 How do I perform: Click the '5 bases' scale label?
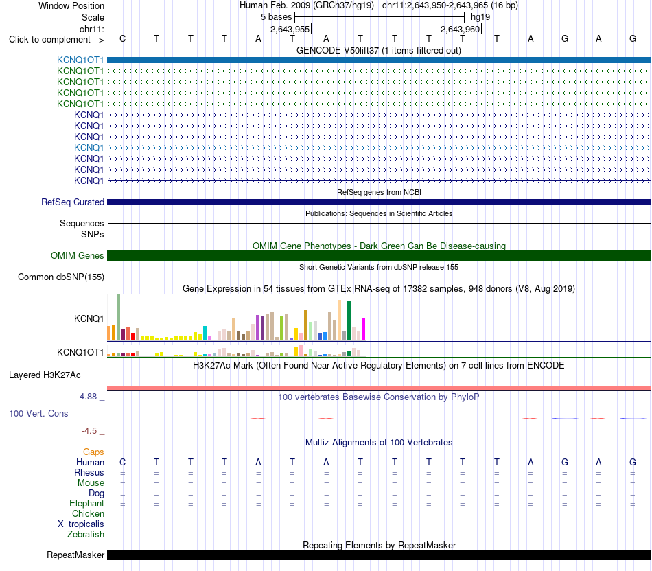coord(277,17)
